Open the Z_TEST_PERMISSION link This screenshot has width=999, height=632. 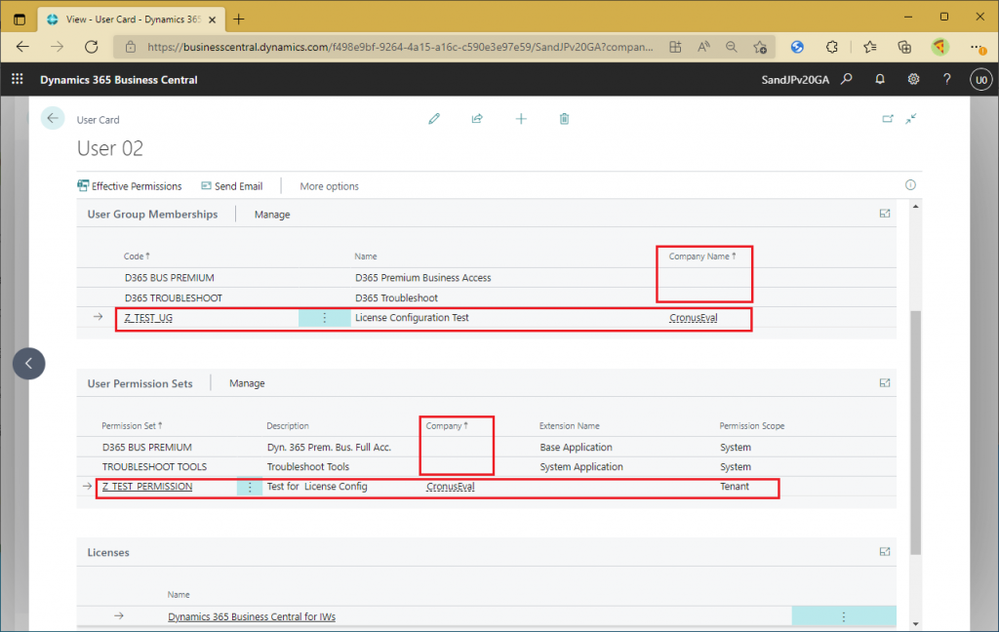pos(147,487)
